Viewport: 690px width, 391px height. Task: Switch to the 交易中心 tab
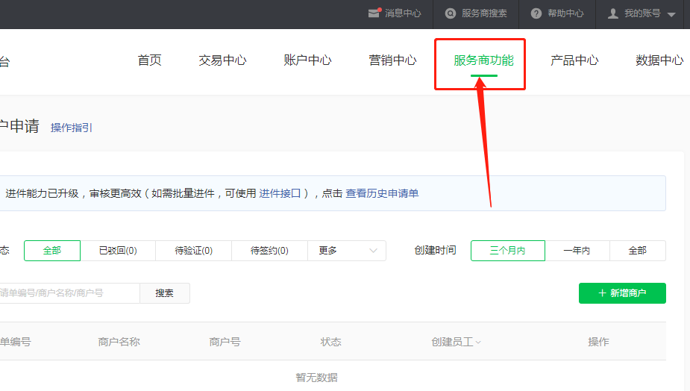tap(222, 60)
